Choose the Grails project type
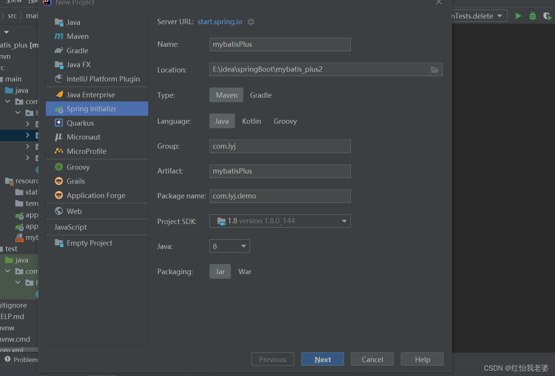This screenshot has width=555, height=376. [x=97, y=181]
